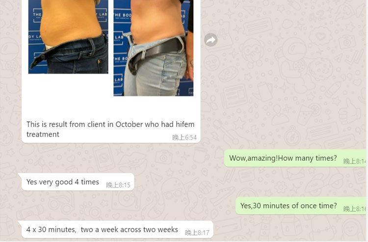The image size is (368, 242).
Task: Click 'two a week across two weeks' text
Action: (x=130, y=229)
